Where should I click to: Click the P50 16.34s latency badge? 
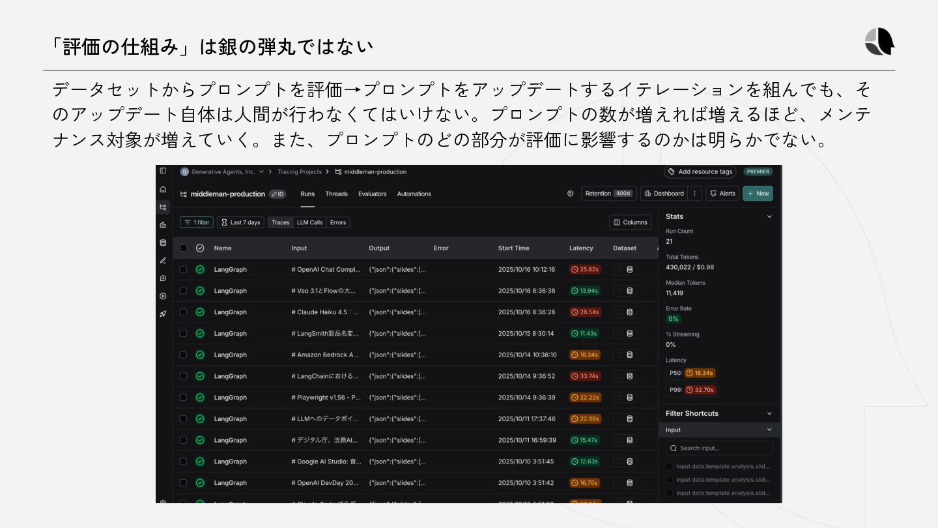(x=700, y=374)
